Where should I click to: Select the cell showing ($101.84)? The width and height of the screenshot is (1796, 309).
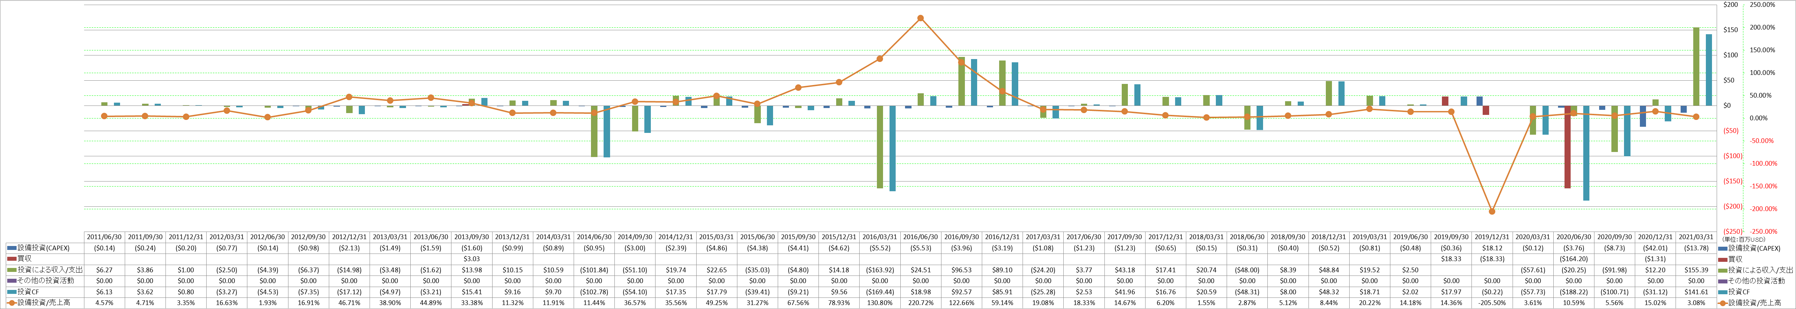pos(594,270)
